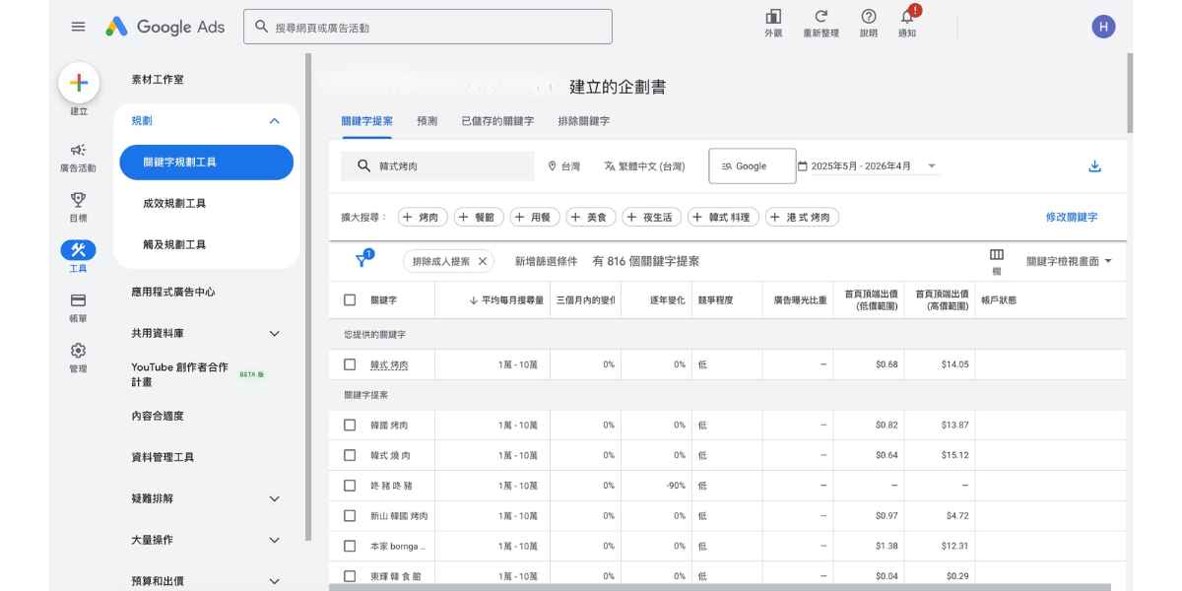Check the 韓式 烤肉 keyword row

(350, 364)
